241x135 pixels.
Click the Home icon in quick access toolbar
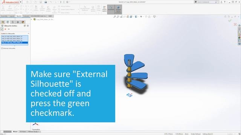[x=27, y=2]
